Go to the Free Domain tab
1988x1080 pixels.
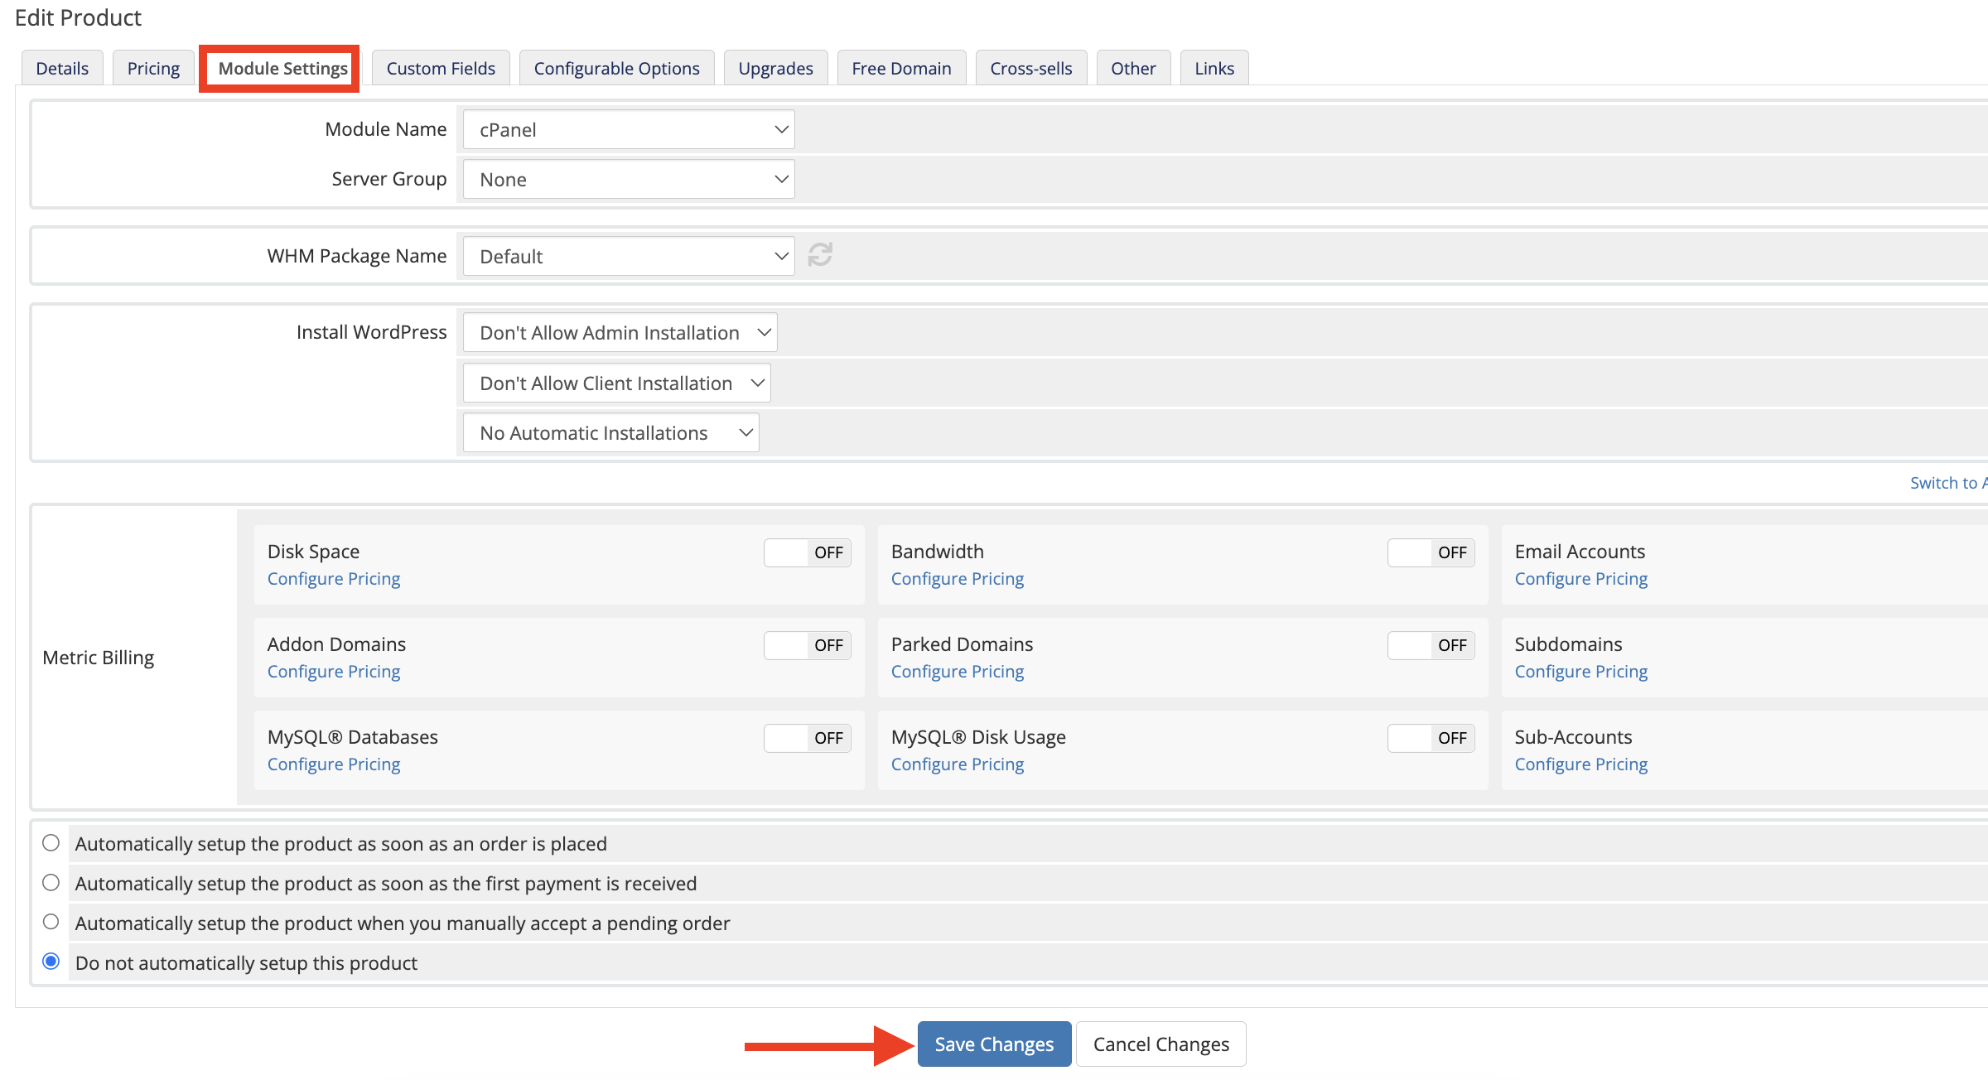click(x=901, y=68)
